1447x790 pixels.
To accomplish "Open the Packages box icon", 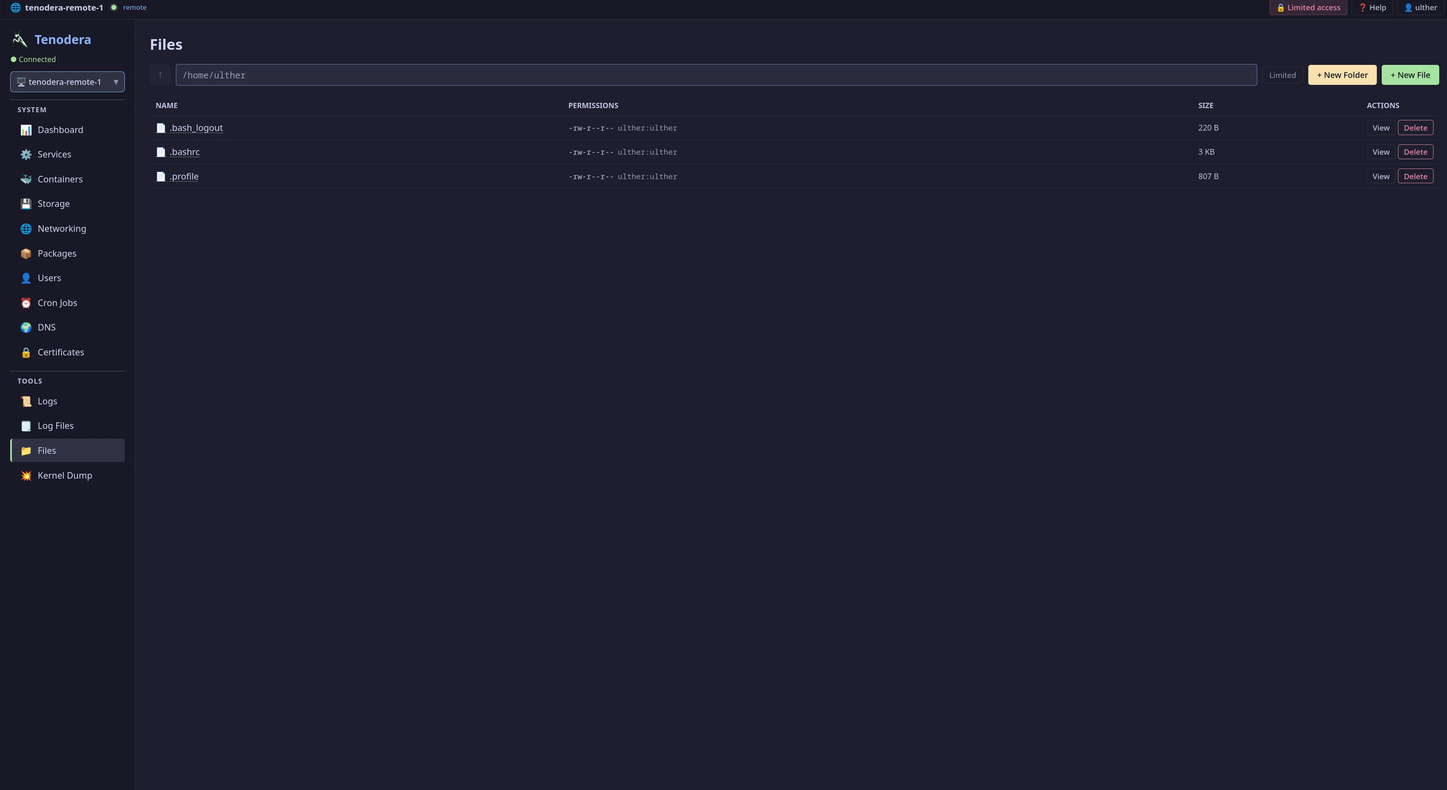I will coord(26,253).
